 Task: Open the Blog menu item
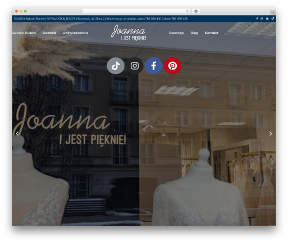click(194, 33)
